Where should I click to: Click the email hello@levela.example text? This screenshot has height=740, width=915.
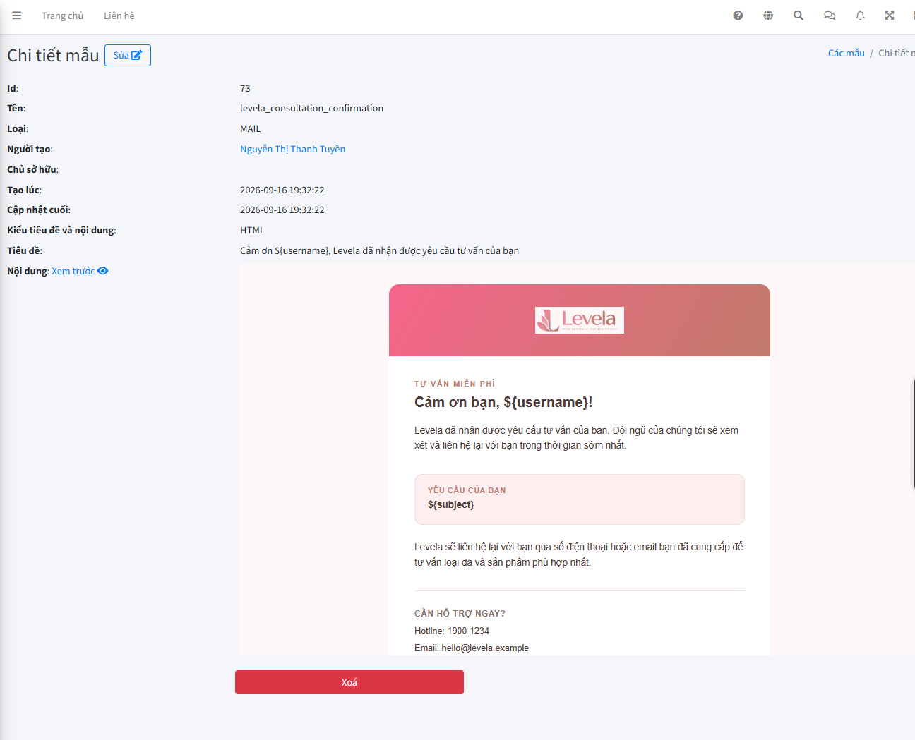point(485,648)
